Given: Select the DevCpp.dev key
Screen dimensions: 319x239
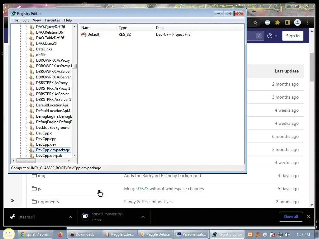Looking at the screenshot, I should (46, 144).
